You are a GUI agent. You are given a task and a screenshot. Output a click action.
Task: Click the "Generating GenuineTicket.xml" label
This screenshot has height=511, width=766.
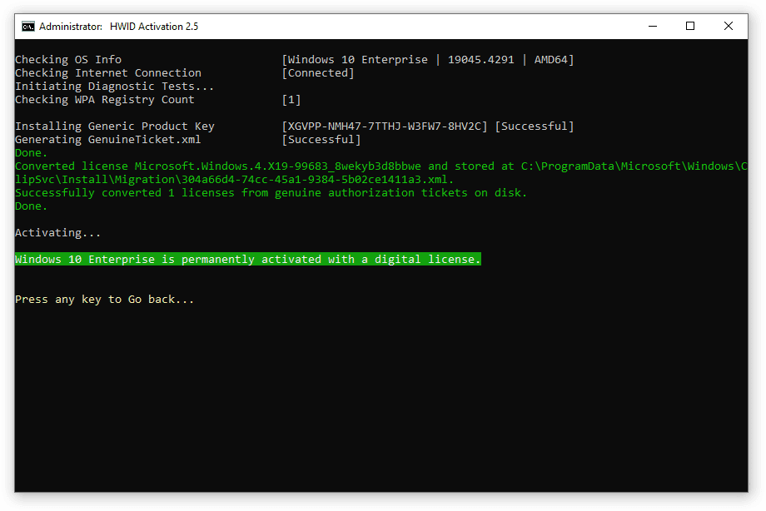[x=107, y=140]
